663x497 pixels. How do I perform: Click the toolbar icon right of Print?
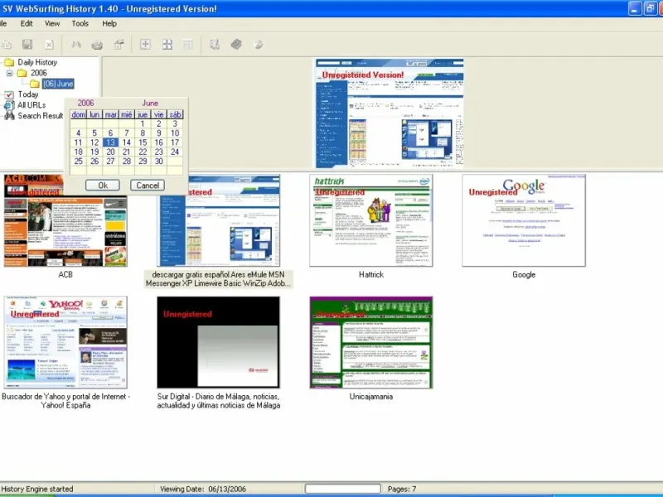[x=119, y=45]
